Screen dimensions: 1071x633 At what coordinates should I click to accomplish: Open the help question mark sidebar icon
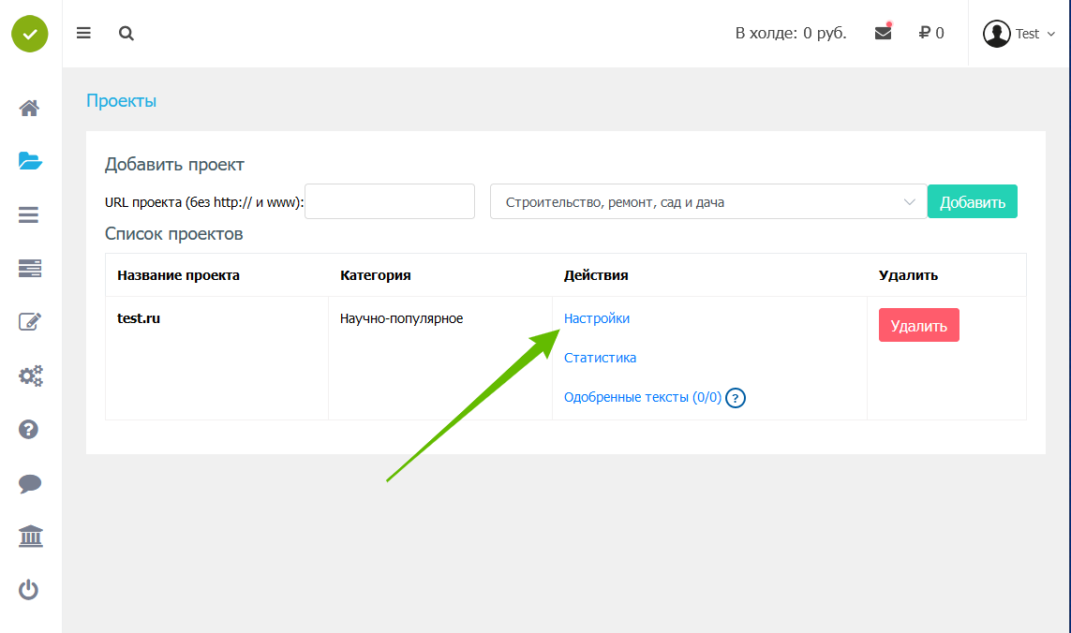click(30, 430)
